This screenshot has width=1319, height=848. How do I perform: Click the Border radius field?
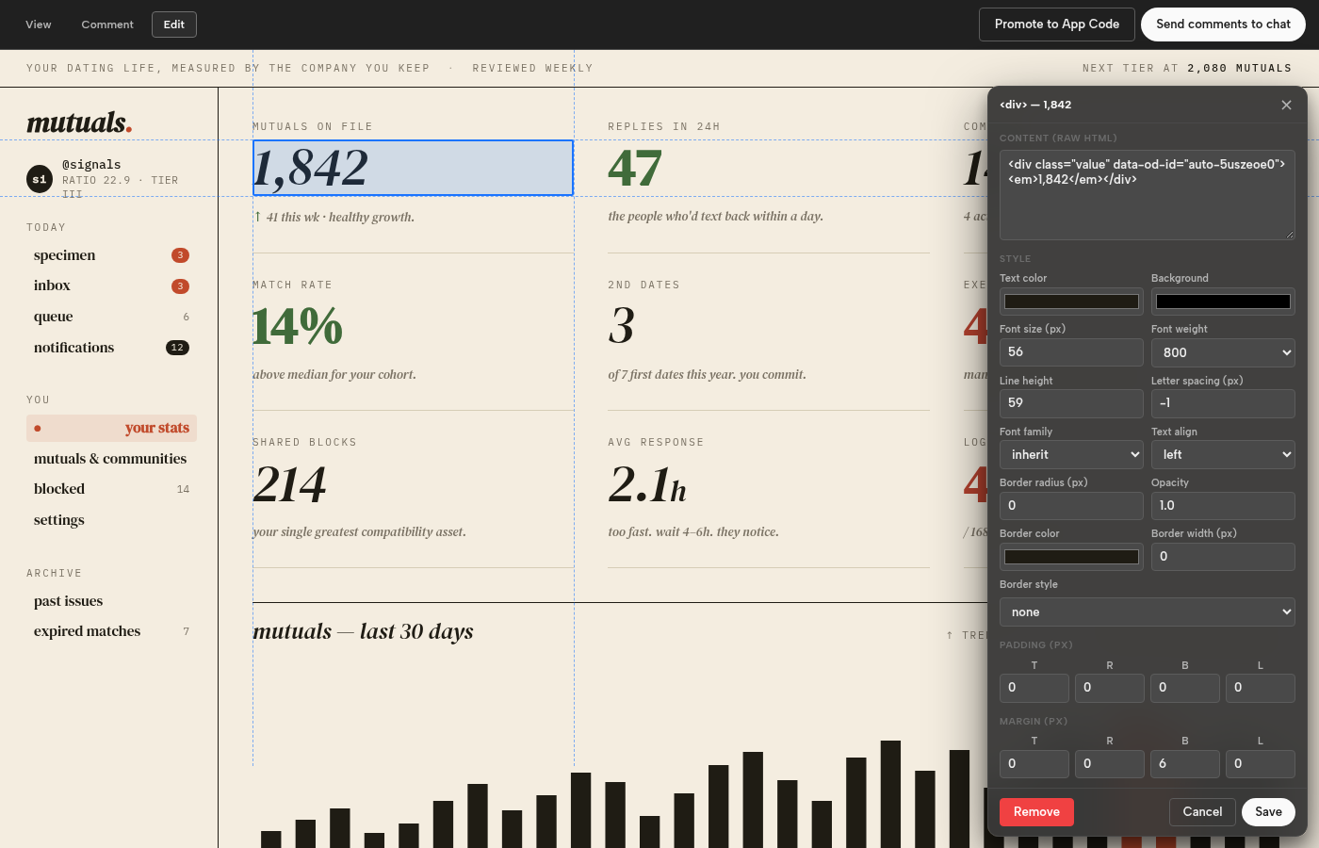(1071, 506)
